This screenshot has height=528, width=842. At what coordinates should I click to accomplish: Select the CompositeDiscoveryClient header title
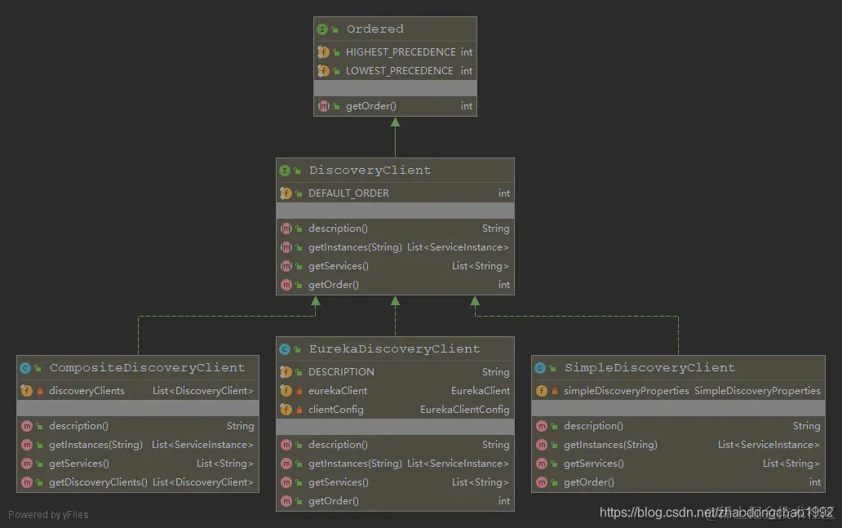(x=147, y=368)
